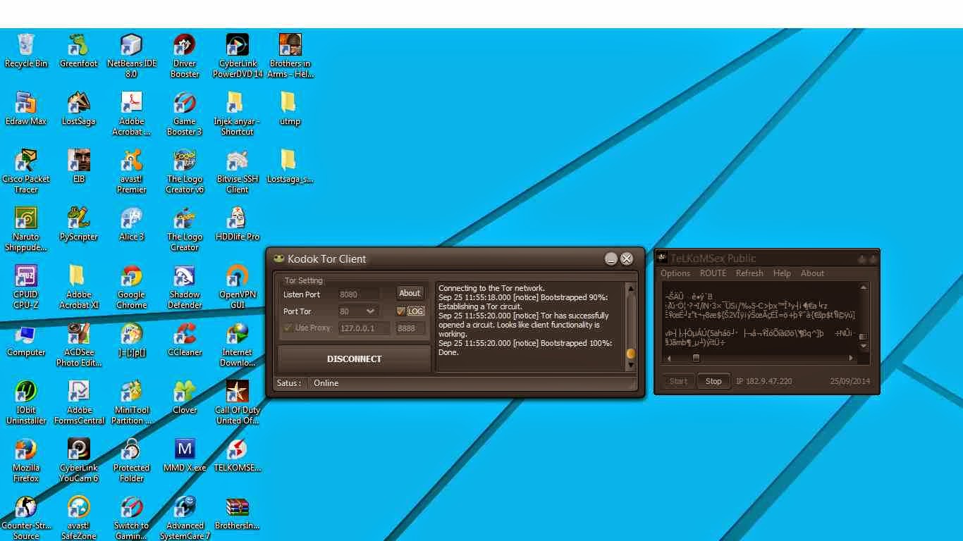Select the Internet Download Manager icon
The image size is (963, 541).
point(238,344)
